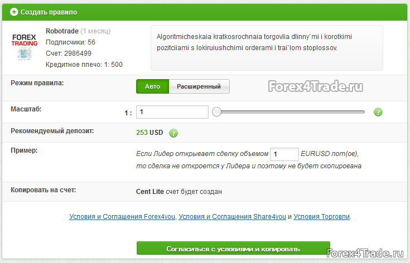Click the Robotrade leader name
This screenshot has height=263, width=410.
pos(62,31)
